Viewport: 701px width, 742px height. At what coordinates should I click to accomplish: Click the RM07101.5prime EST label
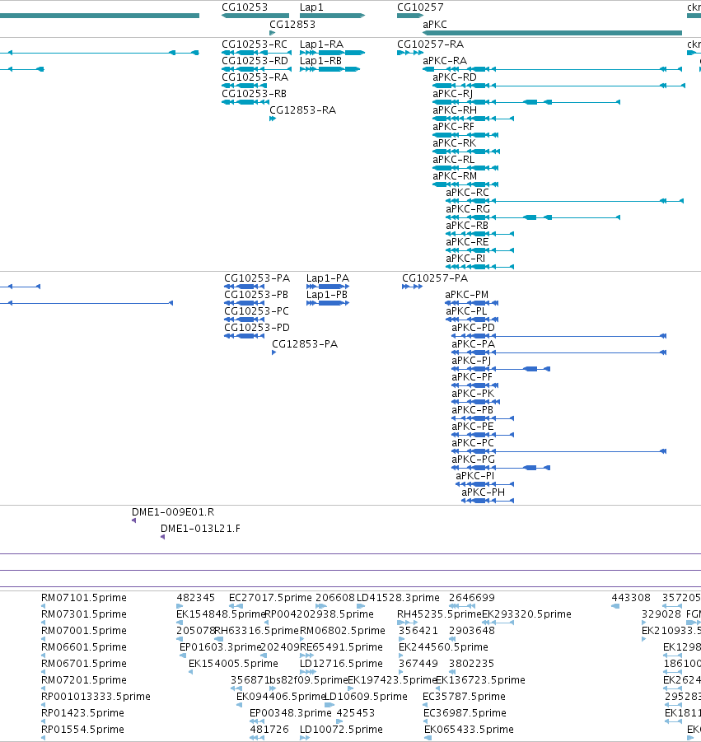click(x=84, y=598)
